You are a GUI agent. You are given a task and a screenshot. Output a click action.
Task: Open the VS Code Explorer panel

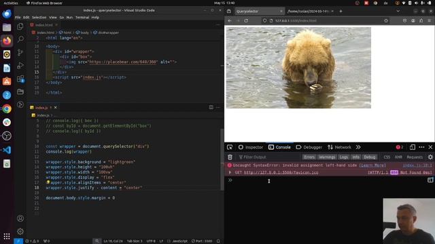20,26
